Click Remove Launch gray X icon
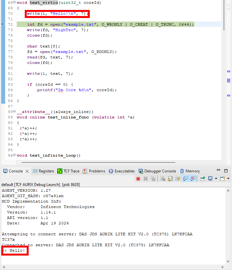Viewport: 232px width, 270px height. pos(145,179)
